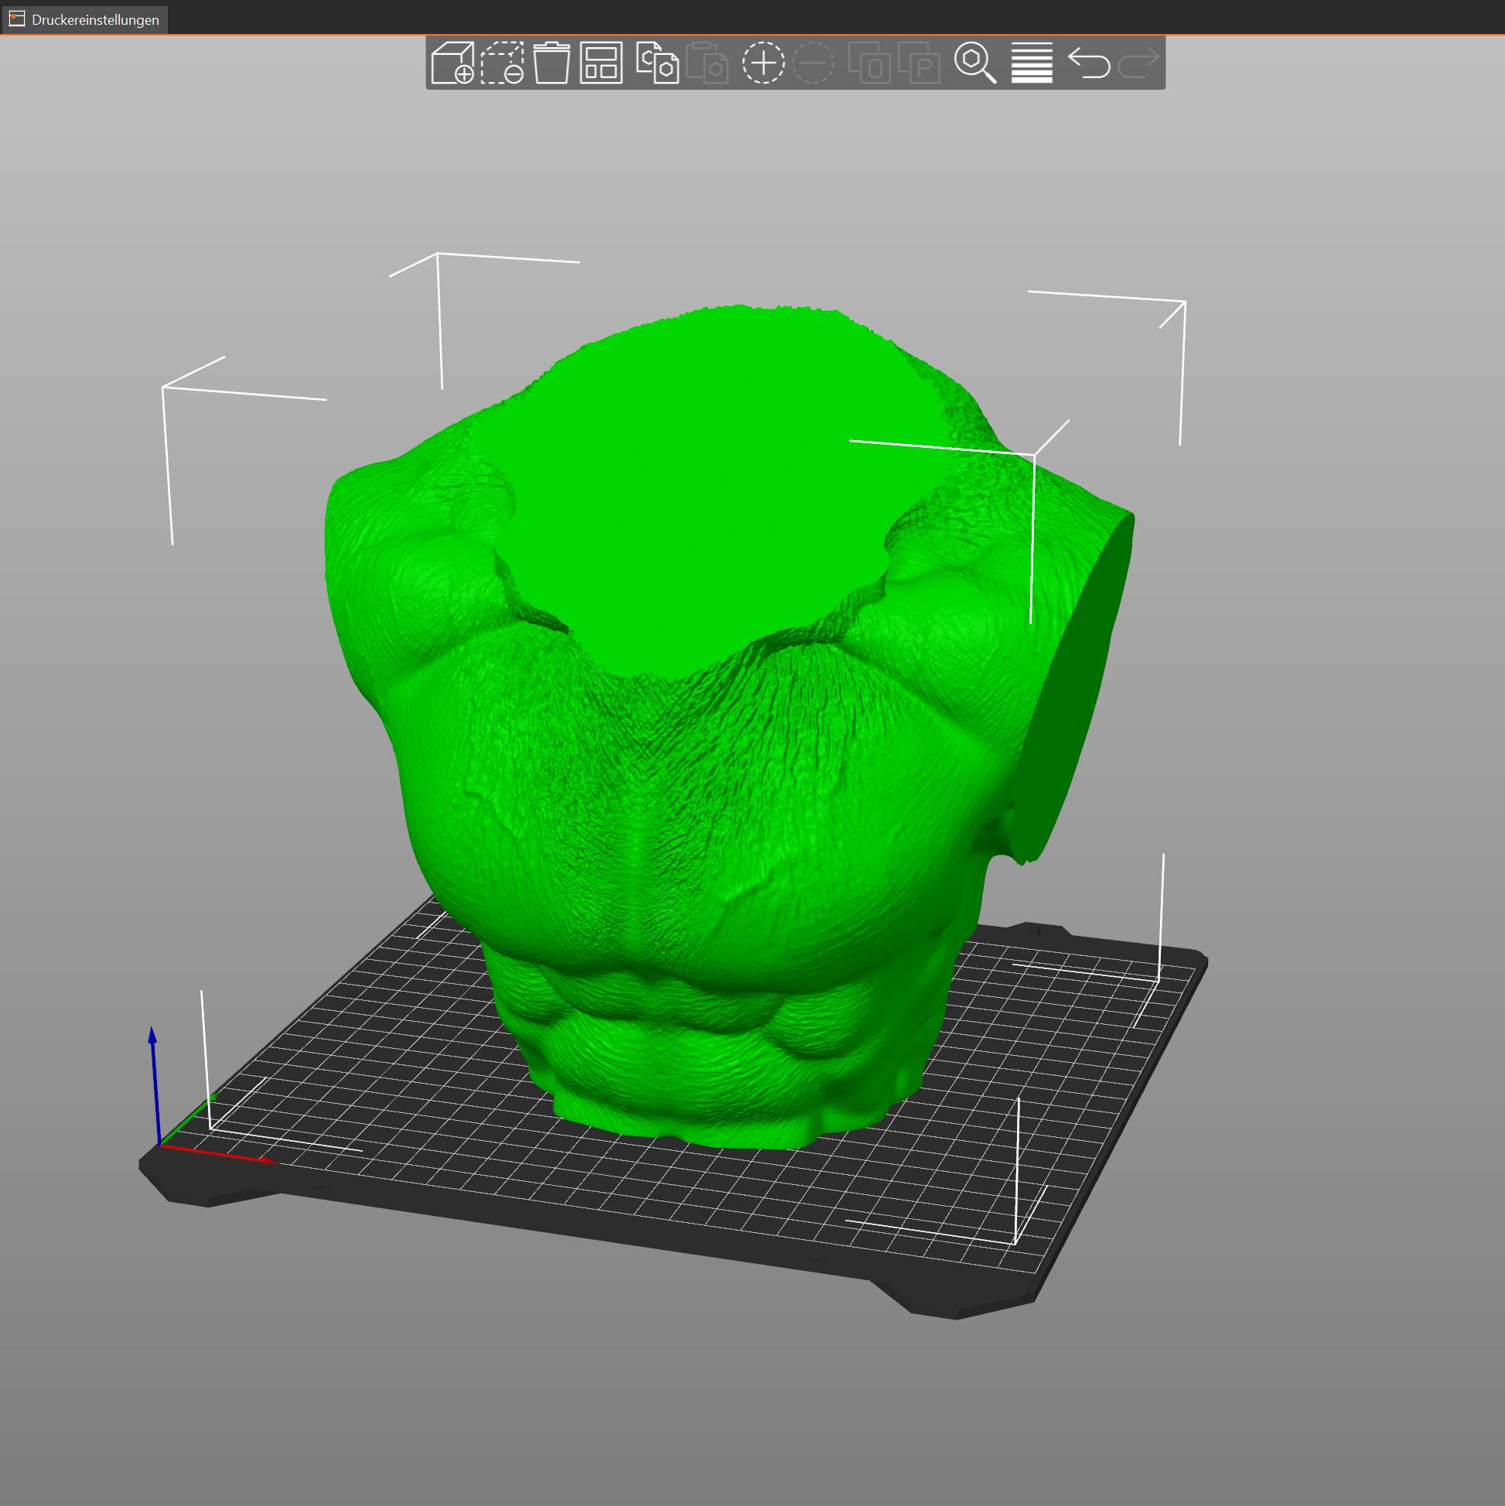Click the Copy icon in toolbar

[657, 63]
